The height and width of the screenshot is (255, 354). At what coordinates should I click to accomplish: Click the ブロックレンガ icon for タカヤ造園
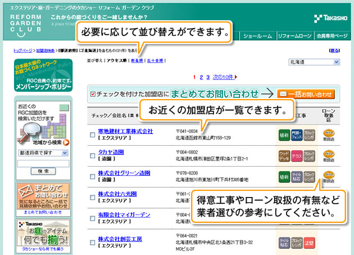(309, 156)
